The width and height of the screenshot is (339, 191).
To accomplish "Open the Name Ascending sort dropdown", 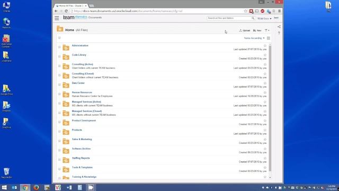I will coord(254,38).
